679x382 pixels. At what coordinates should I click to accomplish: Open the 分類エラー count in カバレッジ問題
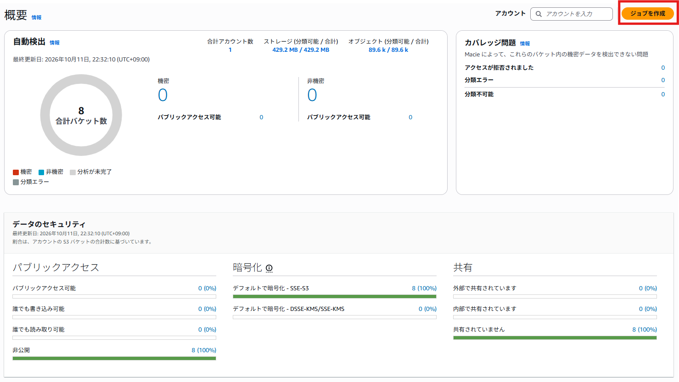tap(663, 80)
